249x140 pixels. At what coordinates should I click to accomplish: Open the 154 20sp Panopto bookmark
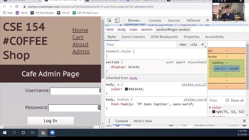(x=42, y=13)
